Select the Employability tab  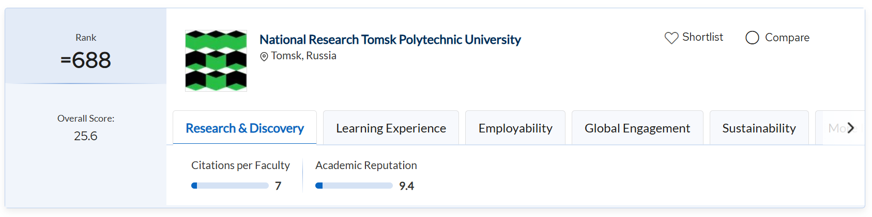[x=515, y=128]
